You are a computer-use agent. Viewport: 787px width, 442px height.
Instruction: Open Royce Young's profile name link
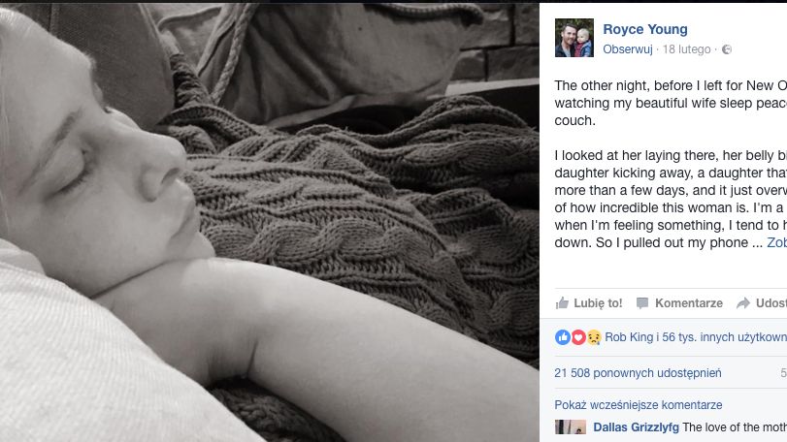(x=645, y=29)
